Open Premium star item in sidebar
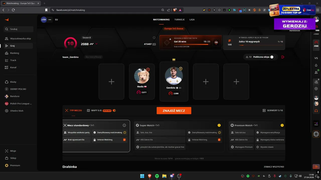This screenshot has height=180, width=321. coord(19,165)
